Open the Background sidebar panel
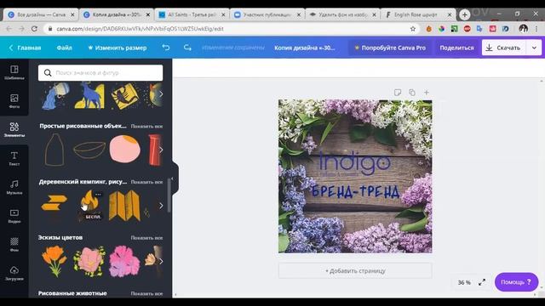 tap(14, 244)
